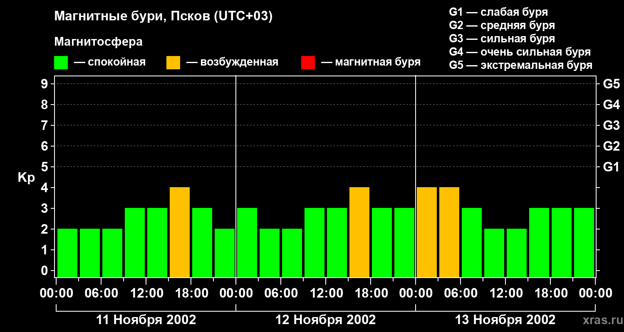Select the title 'Магнитные бури, Псков (UTC+03)'
This screenshot has height=332, width=624.
163,17
